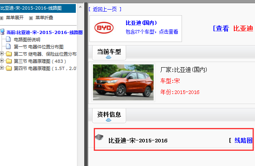Click the red 比亚迪 link at right
Screen dimensions: 255x166
243,28
